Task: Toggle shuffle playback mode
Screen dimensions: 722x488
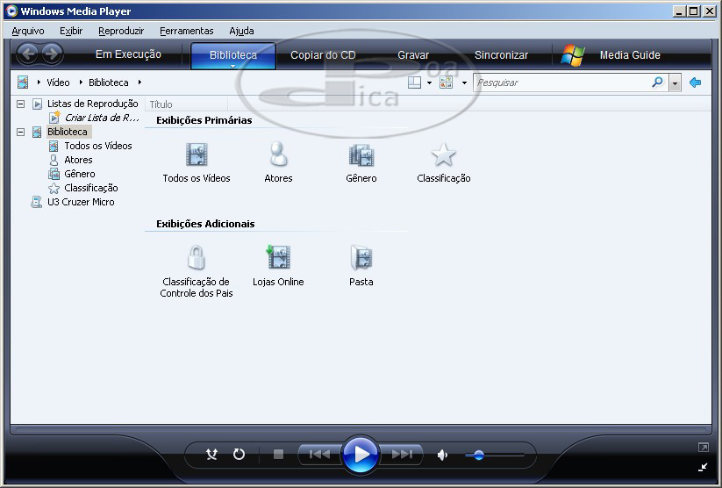Action: (x=211, y=454)
